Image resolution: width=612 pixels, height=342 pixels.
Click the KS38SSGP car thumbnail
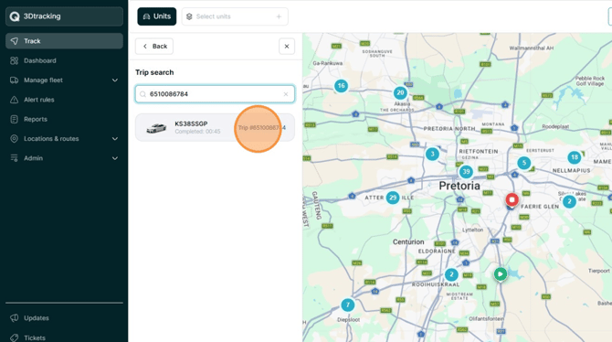tap(156, 128)
